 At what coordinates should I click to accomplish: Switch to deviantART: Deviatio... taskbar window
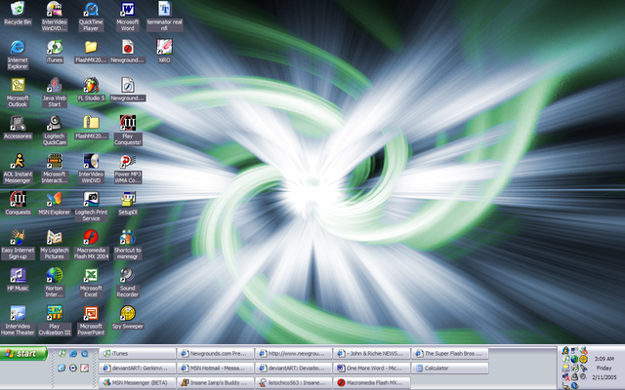click(x=293, y=369)
